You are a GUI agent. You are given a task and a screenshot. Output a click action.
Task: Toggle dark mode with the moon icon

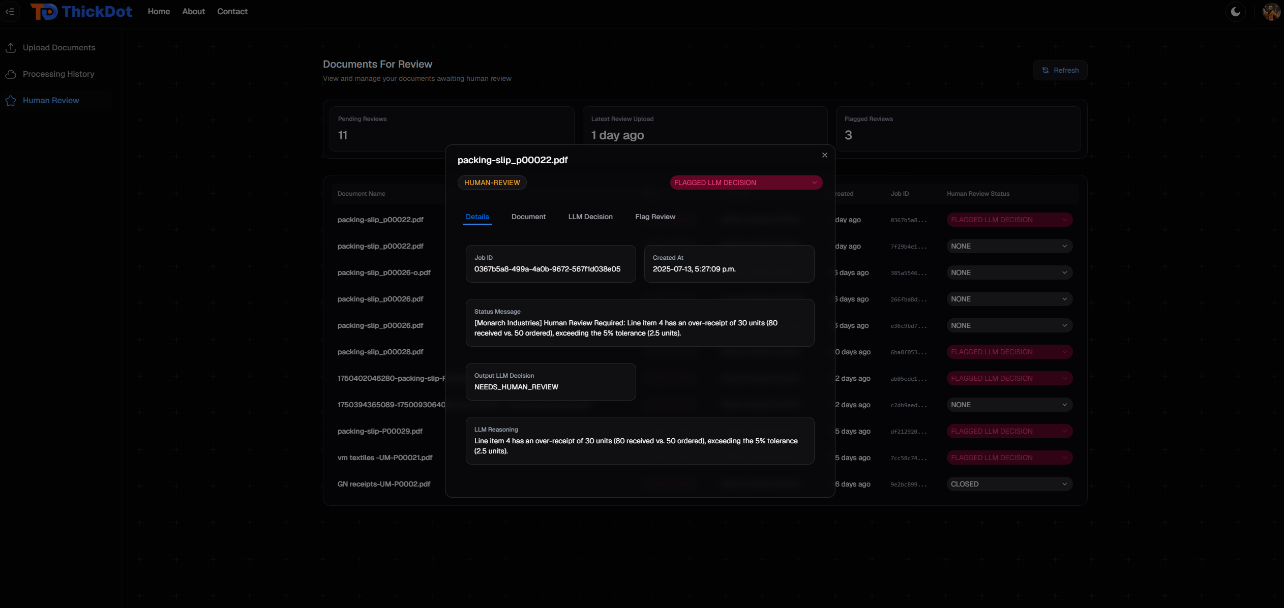(1235, 11)
